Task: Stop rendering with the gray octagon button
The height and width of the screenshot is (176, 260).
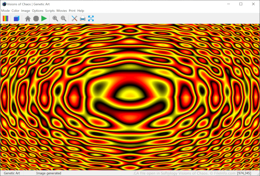Action: pyautogui.click(x=36, y=19)
